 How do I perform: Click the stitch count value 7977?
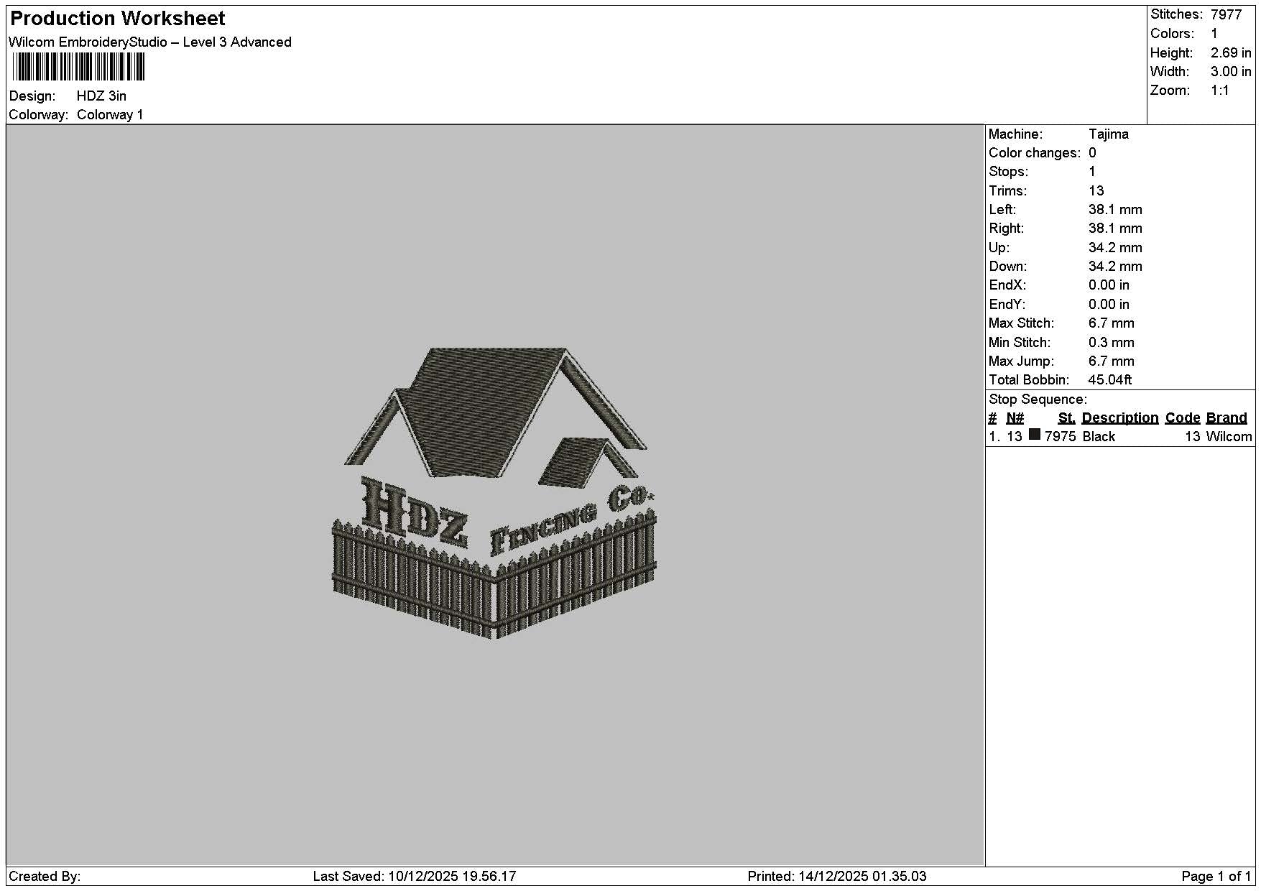coord(1226,14)
